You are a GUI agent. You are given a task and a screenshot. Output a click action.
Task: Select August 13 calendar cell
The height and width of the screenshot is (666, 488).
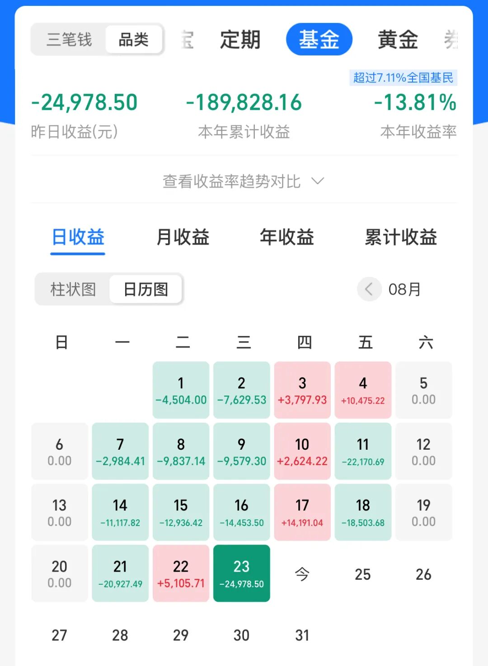click(x=60, y=512)
